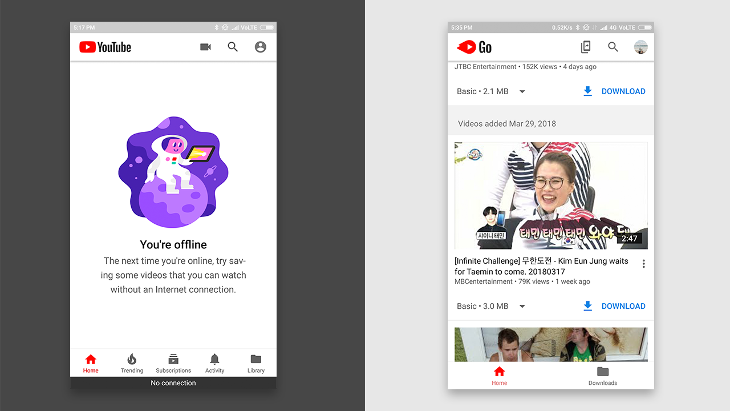Viewport: 730px width, 411px height.
Task: Open search in the YouTube app header
Action: click(233, 47)
